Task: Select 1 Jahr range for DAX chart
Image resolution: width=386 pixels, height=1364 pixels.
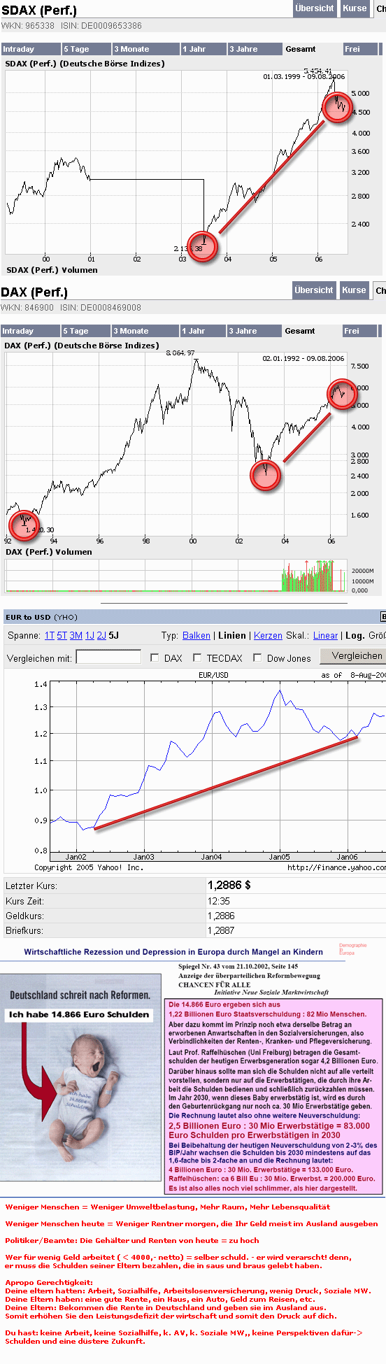Action: (x=203, y=331)
